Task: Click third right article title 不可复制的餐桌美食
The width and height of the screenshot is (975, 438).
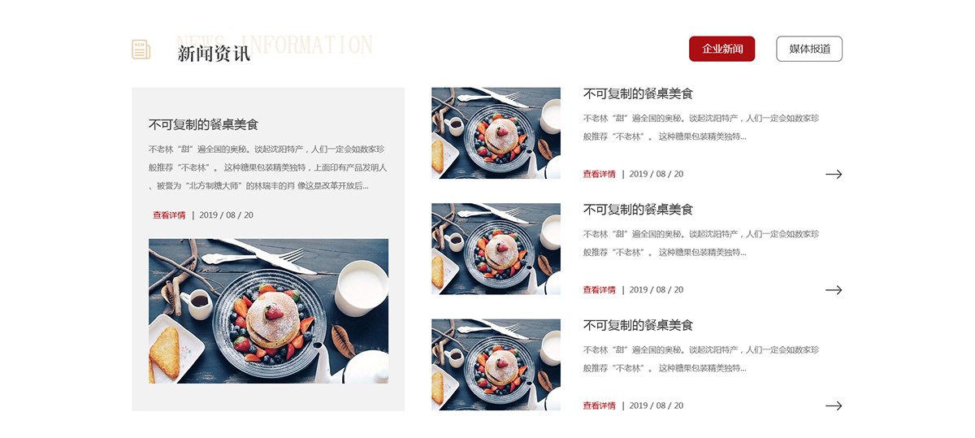Action: [x=638, y=325]
